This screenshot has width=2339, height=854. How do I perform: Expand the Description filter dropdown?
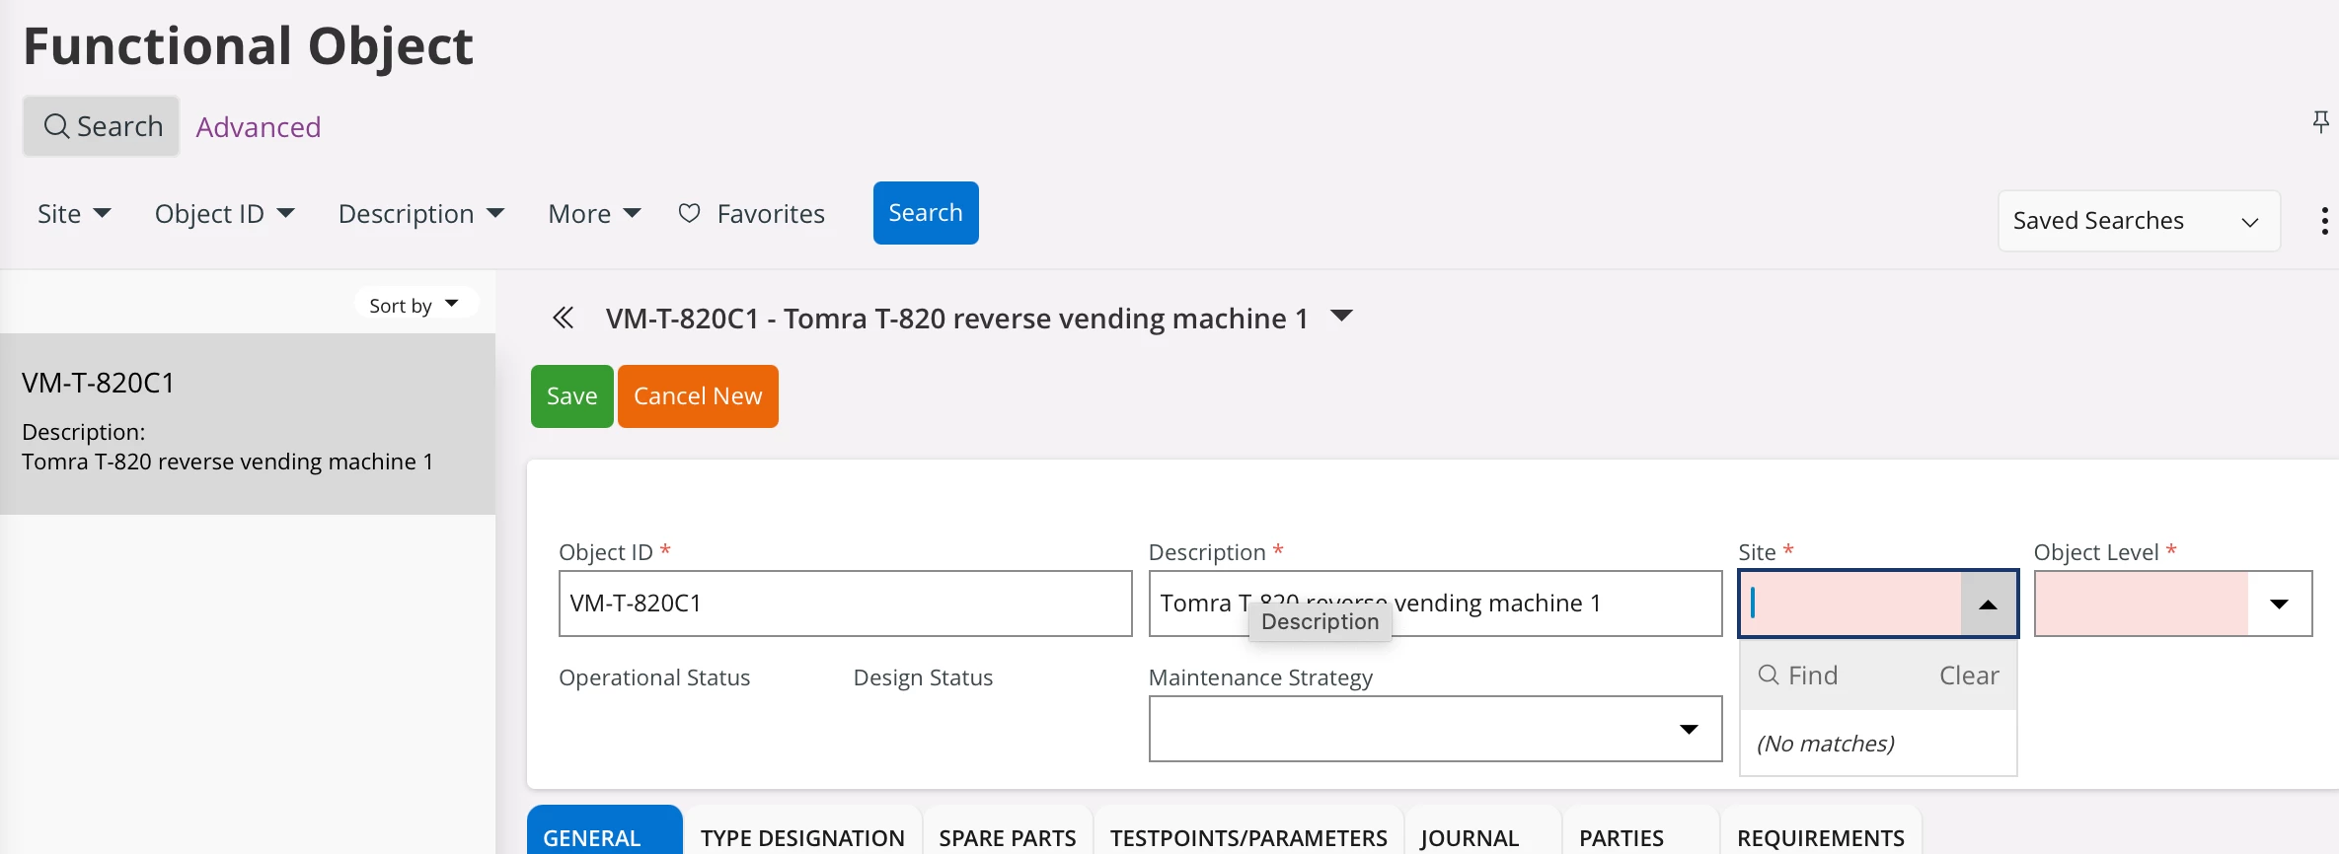(x=420, y=214)
